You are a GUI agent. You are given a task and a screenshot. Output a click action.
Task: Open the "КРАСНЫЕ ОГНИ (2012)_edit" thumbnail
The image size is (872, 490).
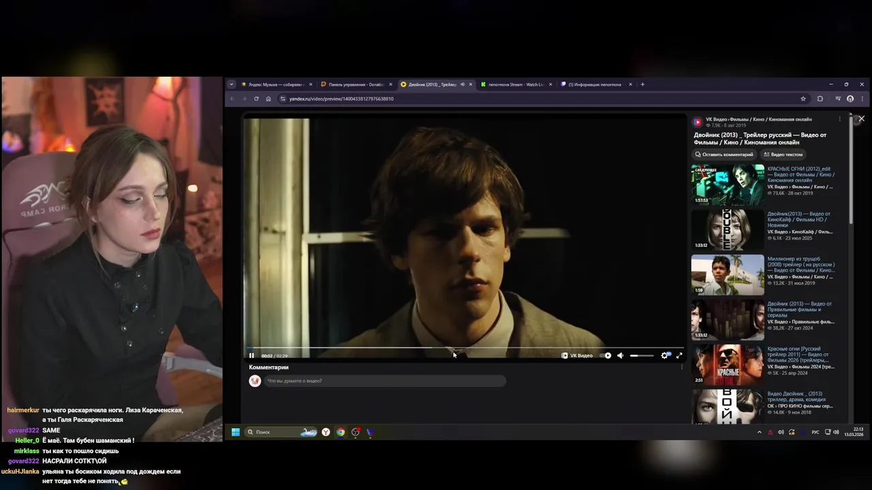click(x=728, y=184)
